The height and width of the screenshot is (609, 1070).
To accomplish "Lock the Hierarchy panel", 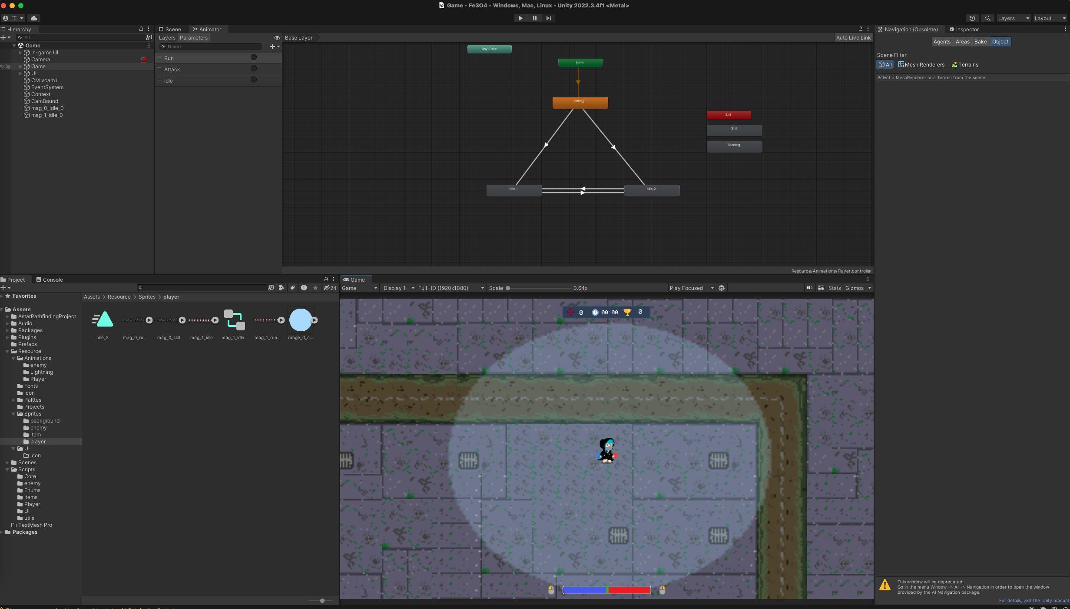I will (x=141, y=29).
